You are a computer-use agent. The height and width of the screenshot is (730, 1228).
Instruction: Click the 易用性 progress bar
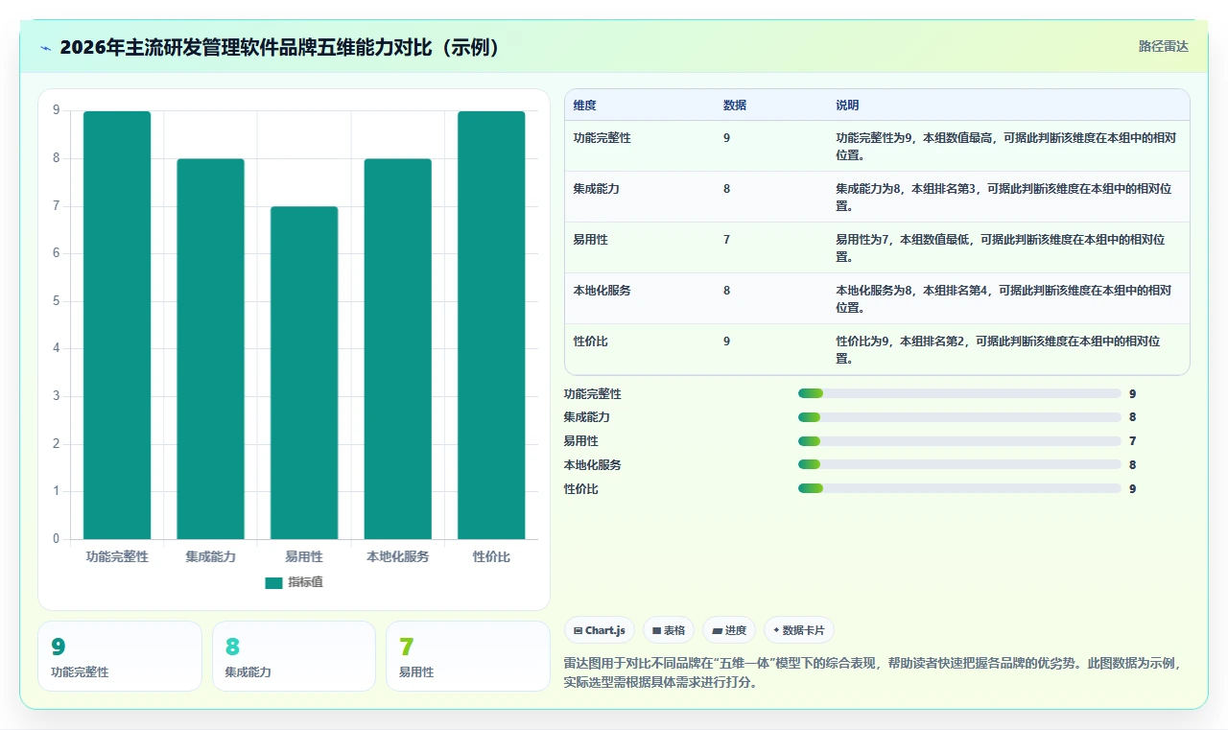pos(959,441)
